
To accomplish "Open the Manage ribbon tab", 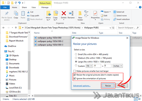I will click(x=45, y=7).
